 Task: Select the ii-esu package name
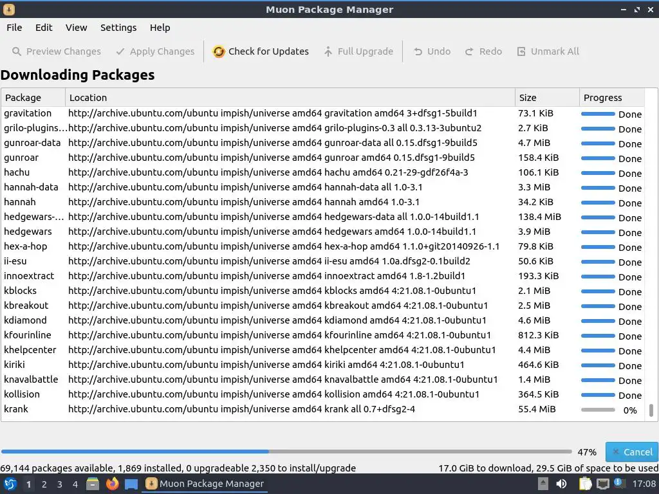[15, 261]
